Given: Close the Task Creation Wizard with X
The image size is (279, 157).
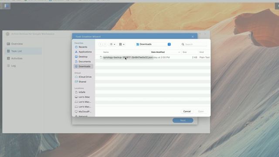Looking at the screenshot, I should pyautogui.click(x=193, y=37).
